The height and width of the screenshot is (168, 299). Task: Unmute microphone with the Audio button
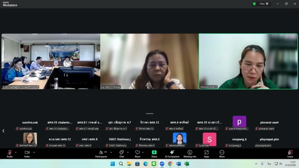[x=10, y=153]
